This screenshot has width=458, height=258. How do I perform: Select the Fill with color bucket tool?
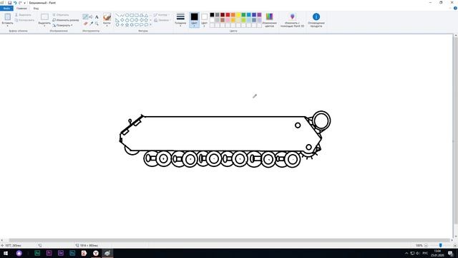click(91, 17)
